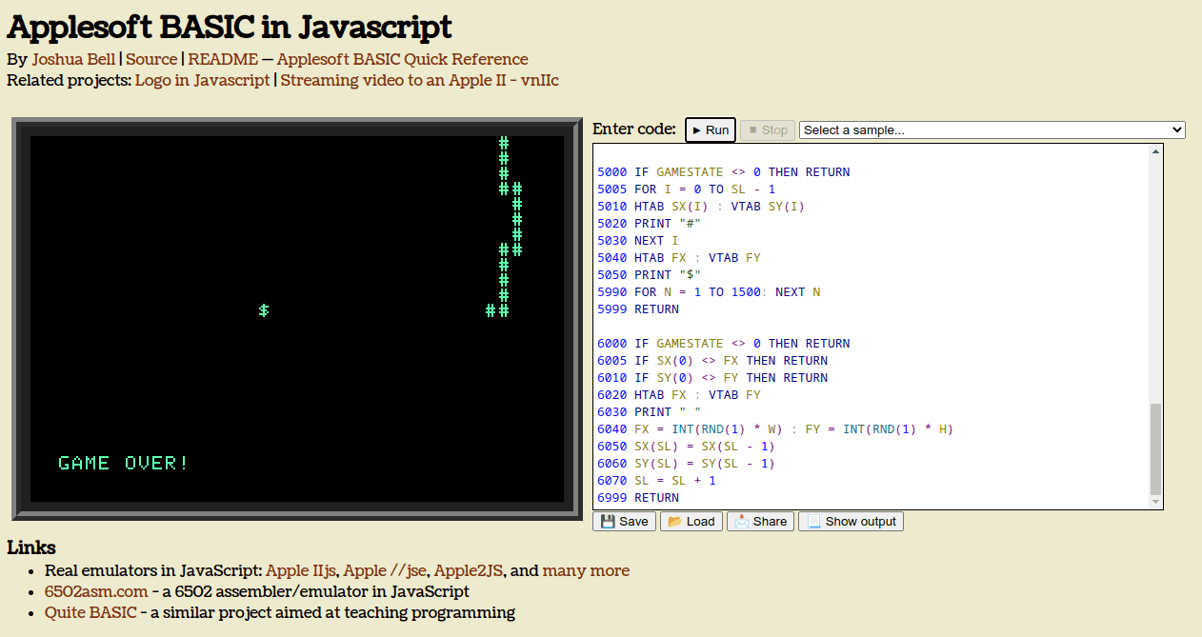Open the Source link
The height and width of the screenshot is (637, 1202).
point(151,59)
